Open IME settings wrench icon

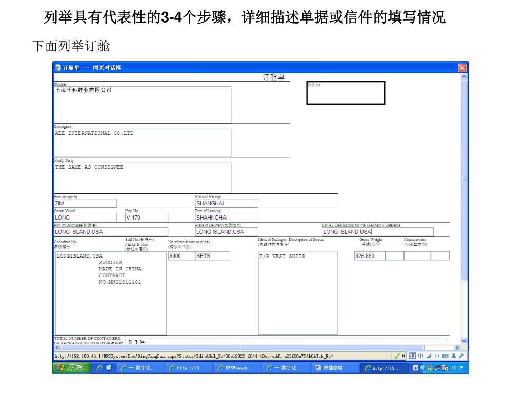pos(461,356)
